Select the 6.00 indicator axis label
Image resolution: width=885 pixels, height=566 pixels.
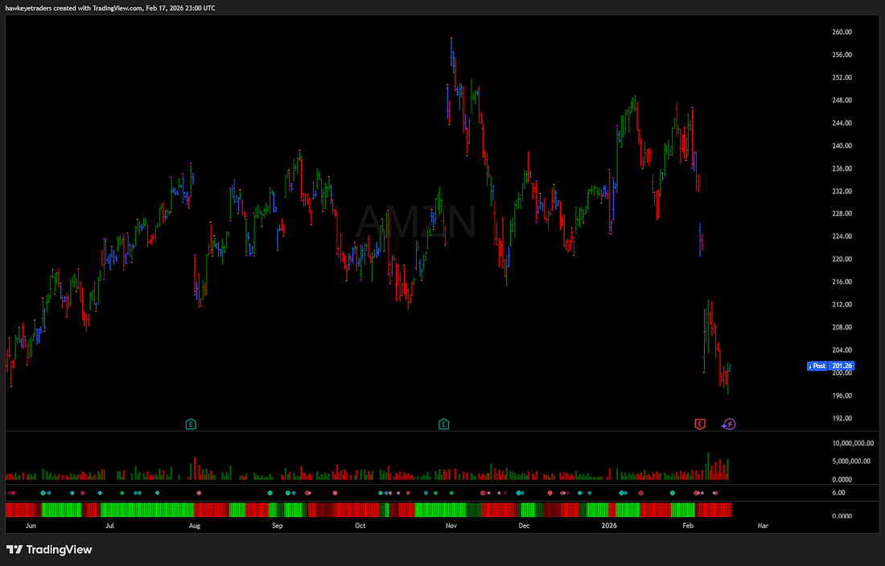pyautogui.click(x=838, y=493)
